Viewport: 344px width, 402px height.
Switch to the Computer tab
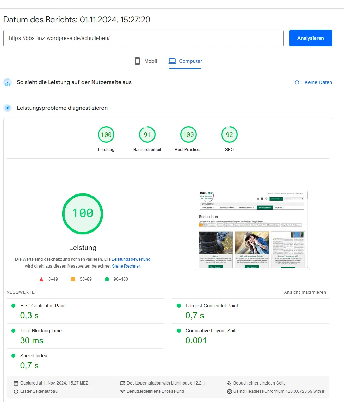[x=185, y=61]
